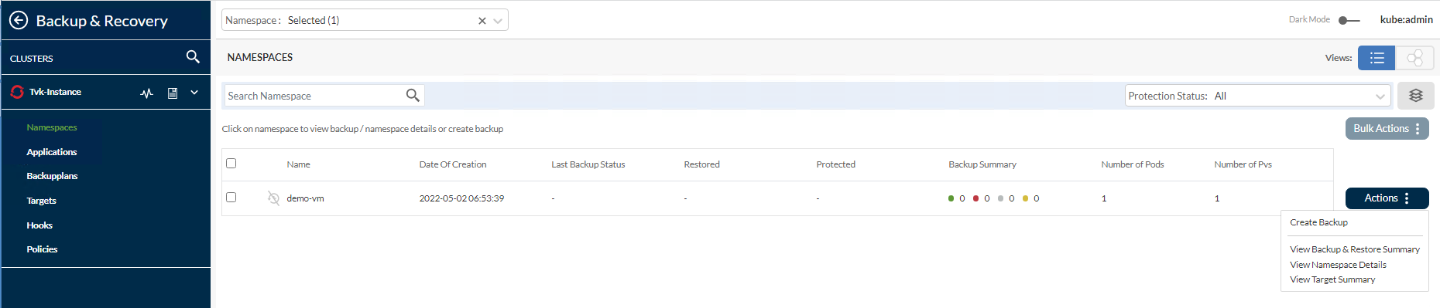Click the search icon in Search Namespace field
The image size is (1440, 308).
coord(413,95)
